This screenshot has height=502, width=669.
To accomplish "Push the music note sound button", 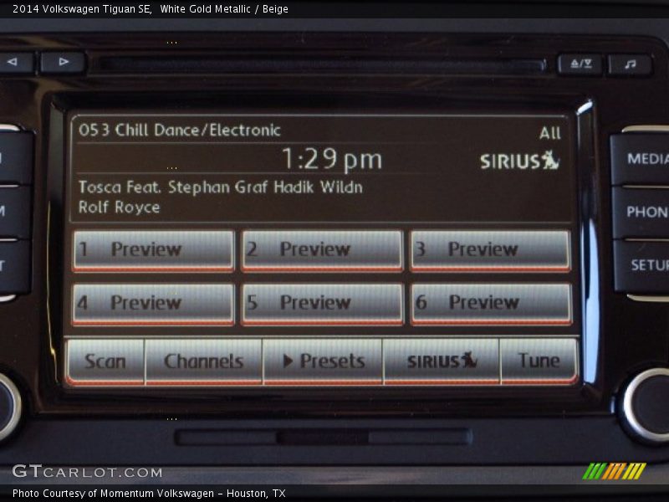I will coord(631,65).
